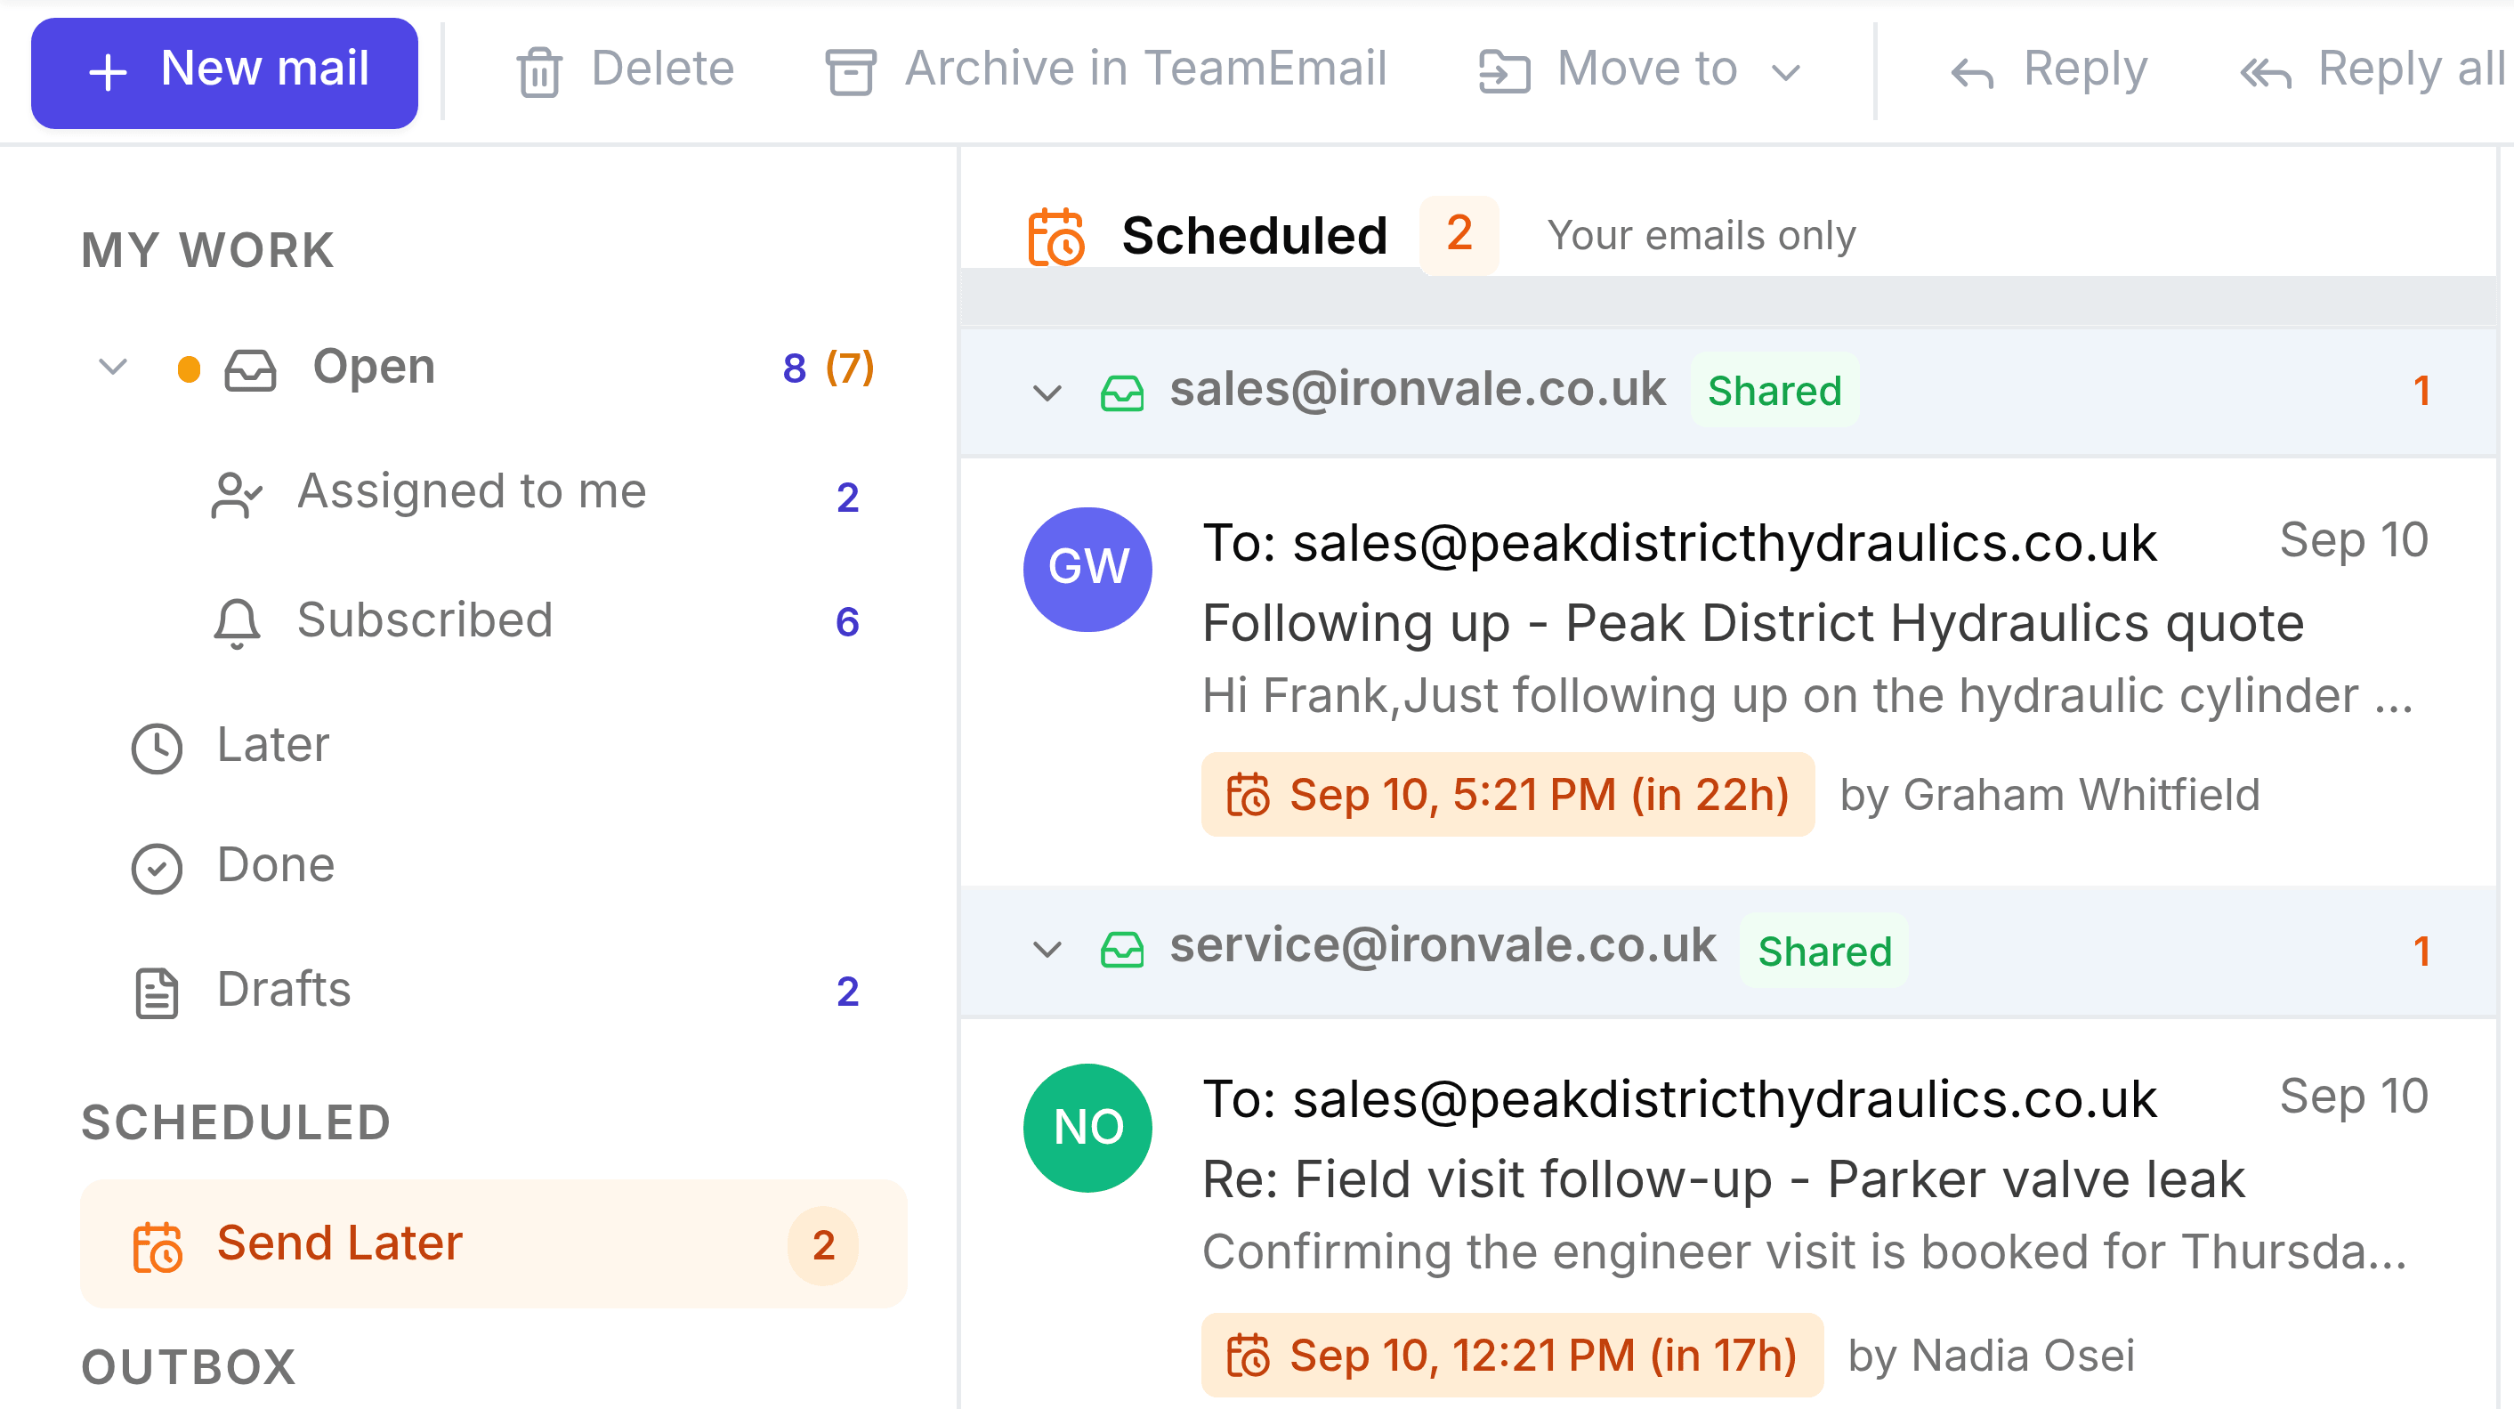Click the Subscribed bell icon
Viewport: 2514px width, 1409px height.
pos(236,622)
